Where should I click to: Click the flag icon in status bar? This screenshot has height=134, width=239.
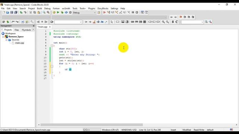pyautogui.click(x=232, y=130)
